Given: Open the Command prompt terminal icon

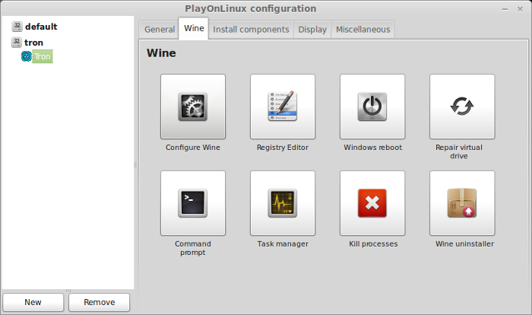Looking at the screenshot, I should tap(193, 203).
